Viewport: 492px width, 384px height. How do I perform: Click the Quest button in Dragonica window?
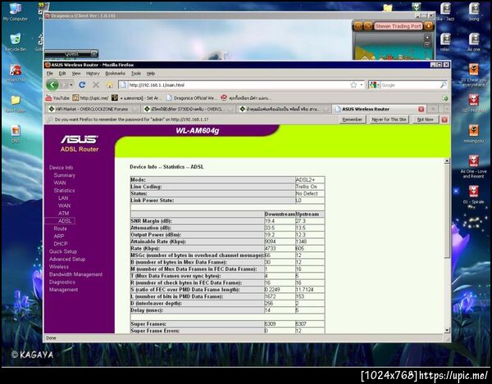click(71, 54)
